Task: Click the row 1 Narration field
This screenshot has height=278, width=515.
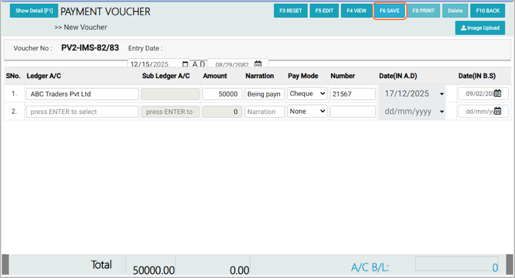Action: point(264,94)
